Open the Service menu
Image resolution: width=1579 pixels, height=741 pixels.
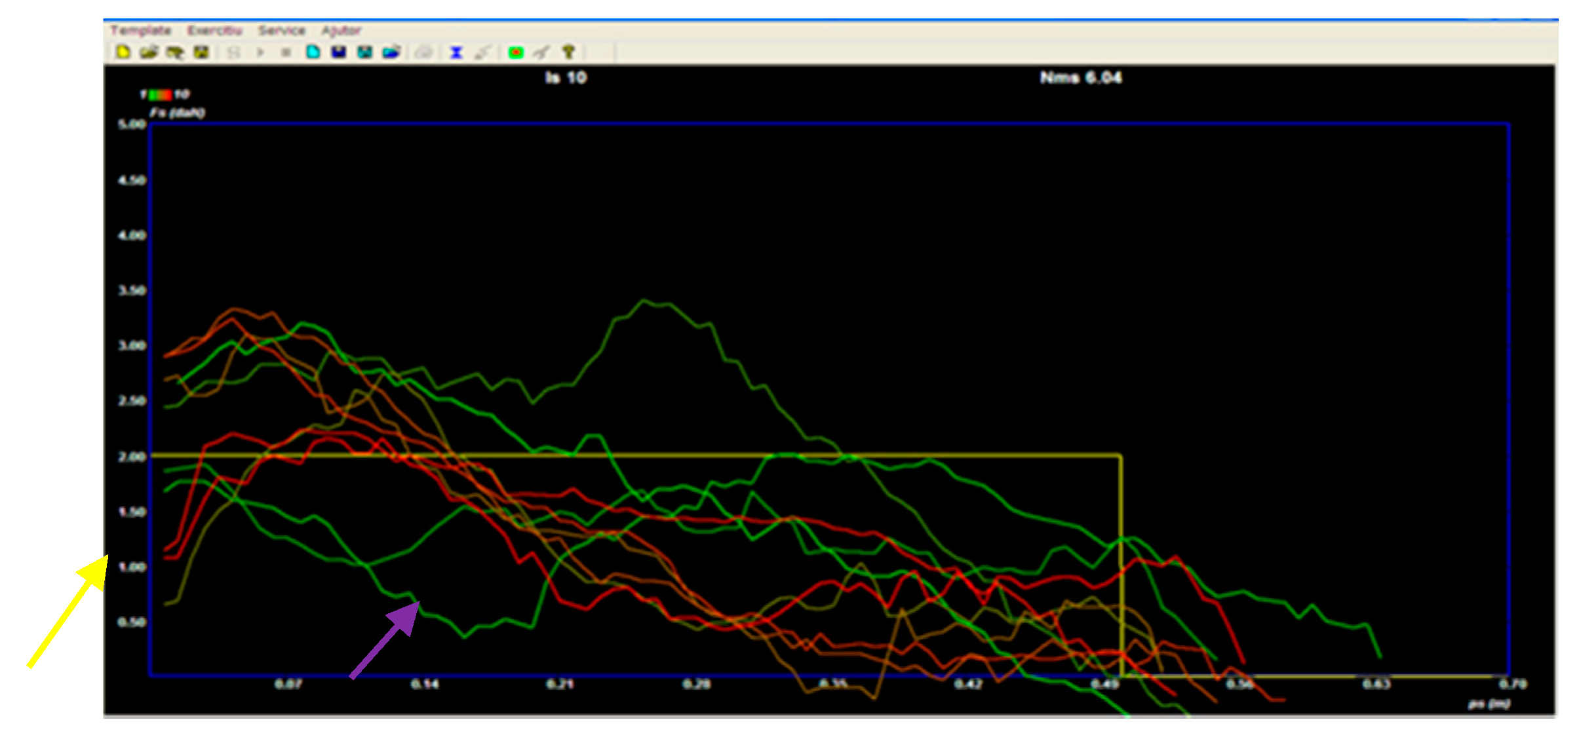pyautogui.click(x=281, y=30)
